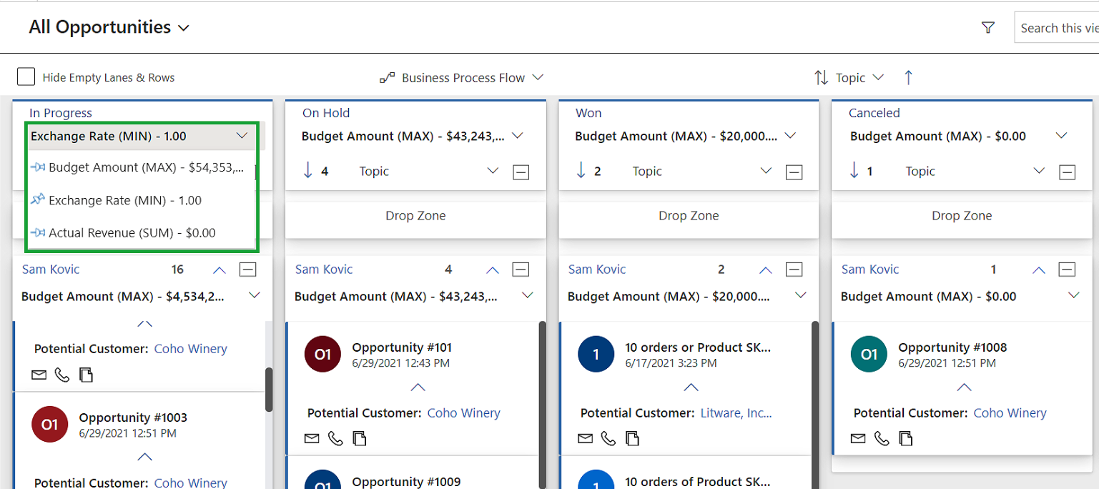Collapse Sam Kovic lane chevron in On Hold
1099x489 pixels.
pos(493,270)
